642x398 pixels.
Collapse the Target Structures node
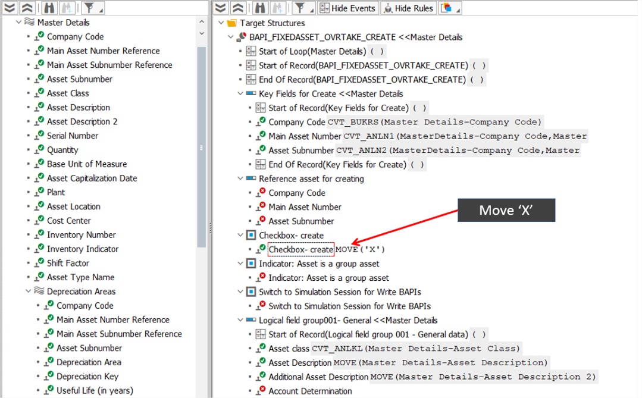(221, 23)
